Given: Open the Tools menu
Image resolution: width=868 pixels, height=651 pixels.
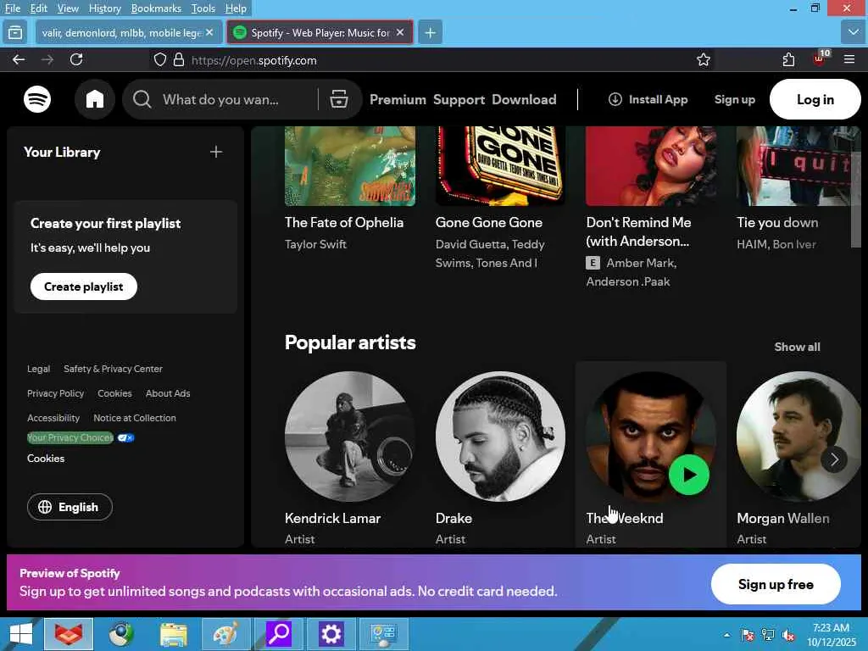Looking at the screenshot, I should pos(203,8).
